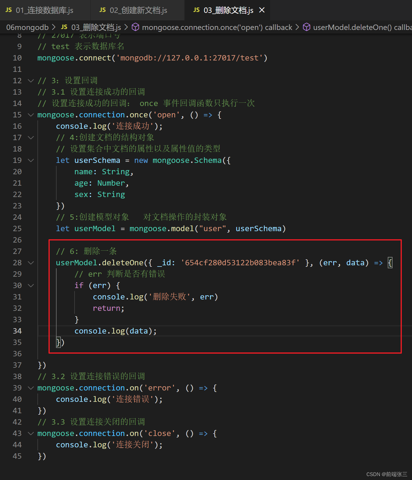Click the JS icon on the 01_连接数据库.js tab
Screen dimensions: 412x480
(9, 10)
